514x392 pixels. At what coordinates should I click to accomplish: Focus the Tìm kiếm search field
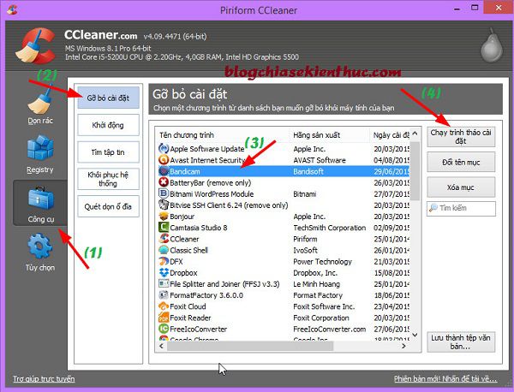(x=461, y=208)
